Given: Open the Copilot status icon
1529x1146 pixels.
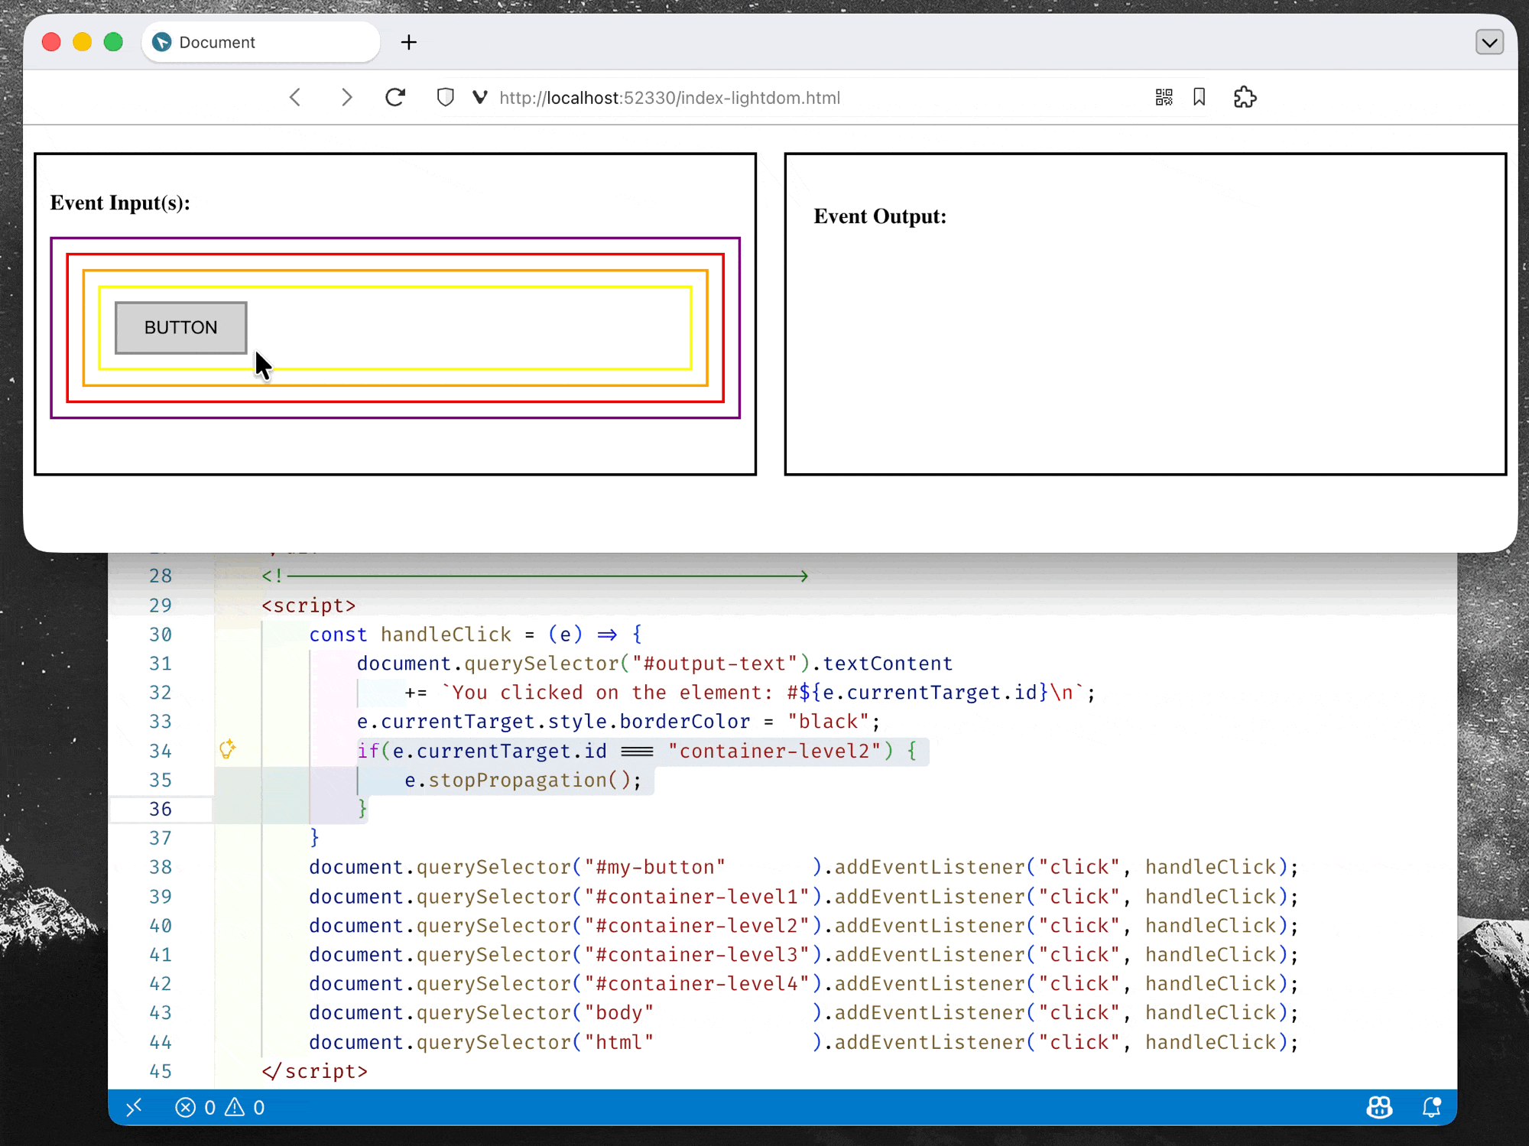Looking at the screenshot, I should [x=1379, y=1107].
